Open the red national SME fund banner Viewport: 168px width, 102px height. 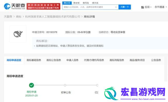point(43,6)
